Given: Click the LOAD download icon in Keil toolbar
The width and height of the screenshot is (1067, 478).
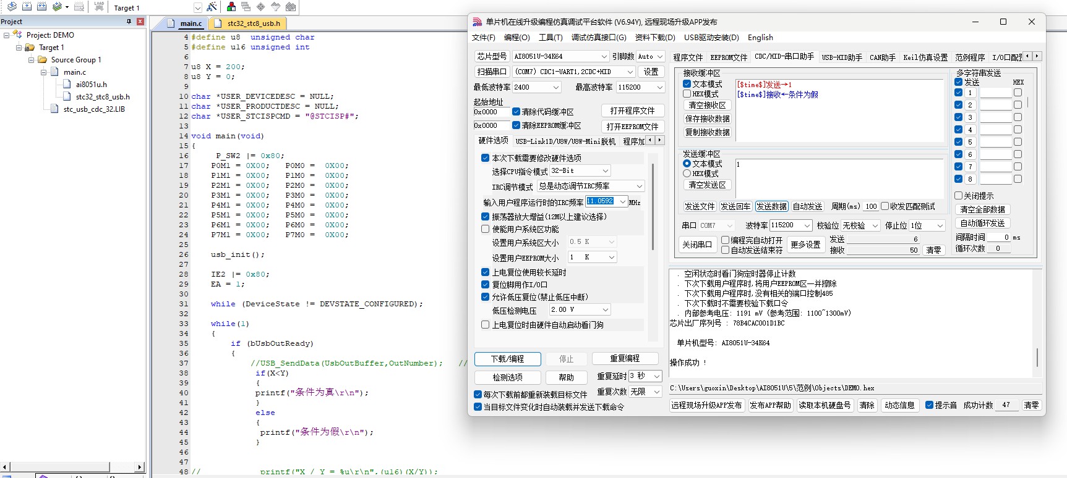Looking at the screenshot, I should tap(99, 7).
